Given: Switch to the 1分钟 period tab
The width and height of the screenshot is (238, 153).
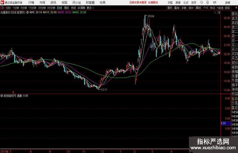Looking at the screenshot, I should [16, 8].
